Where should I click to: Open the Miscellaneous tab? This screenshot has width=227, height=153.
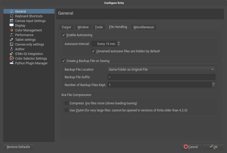pyautogui.click(x=144, y=27)
